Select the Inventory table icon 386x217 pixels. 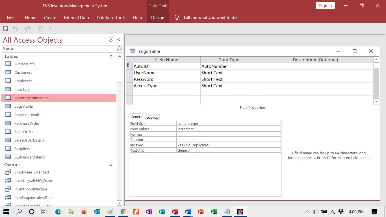(8, 89)
